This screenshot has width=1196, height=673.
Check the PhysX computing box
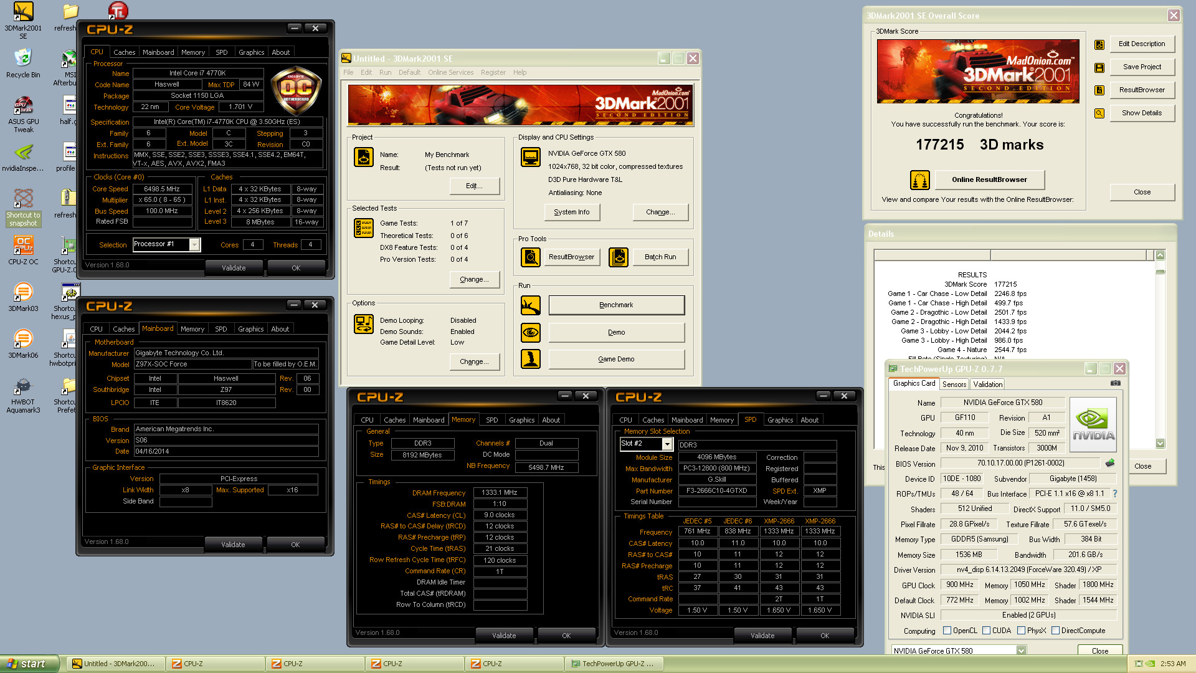(1021, 631)
